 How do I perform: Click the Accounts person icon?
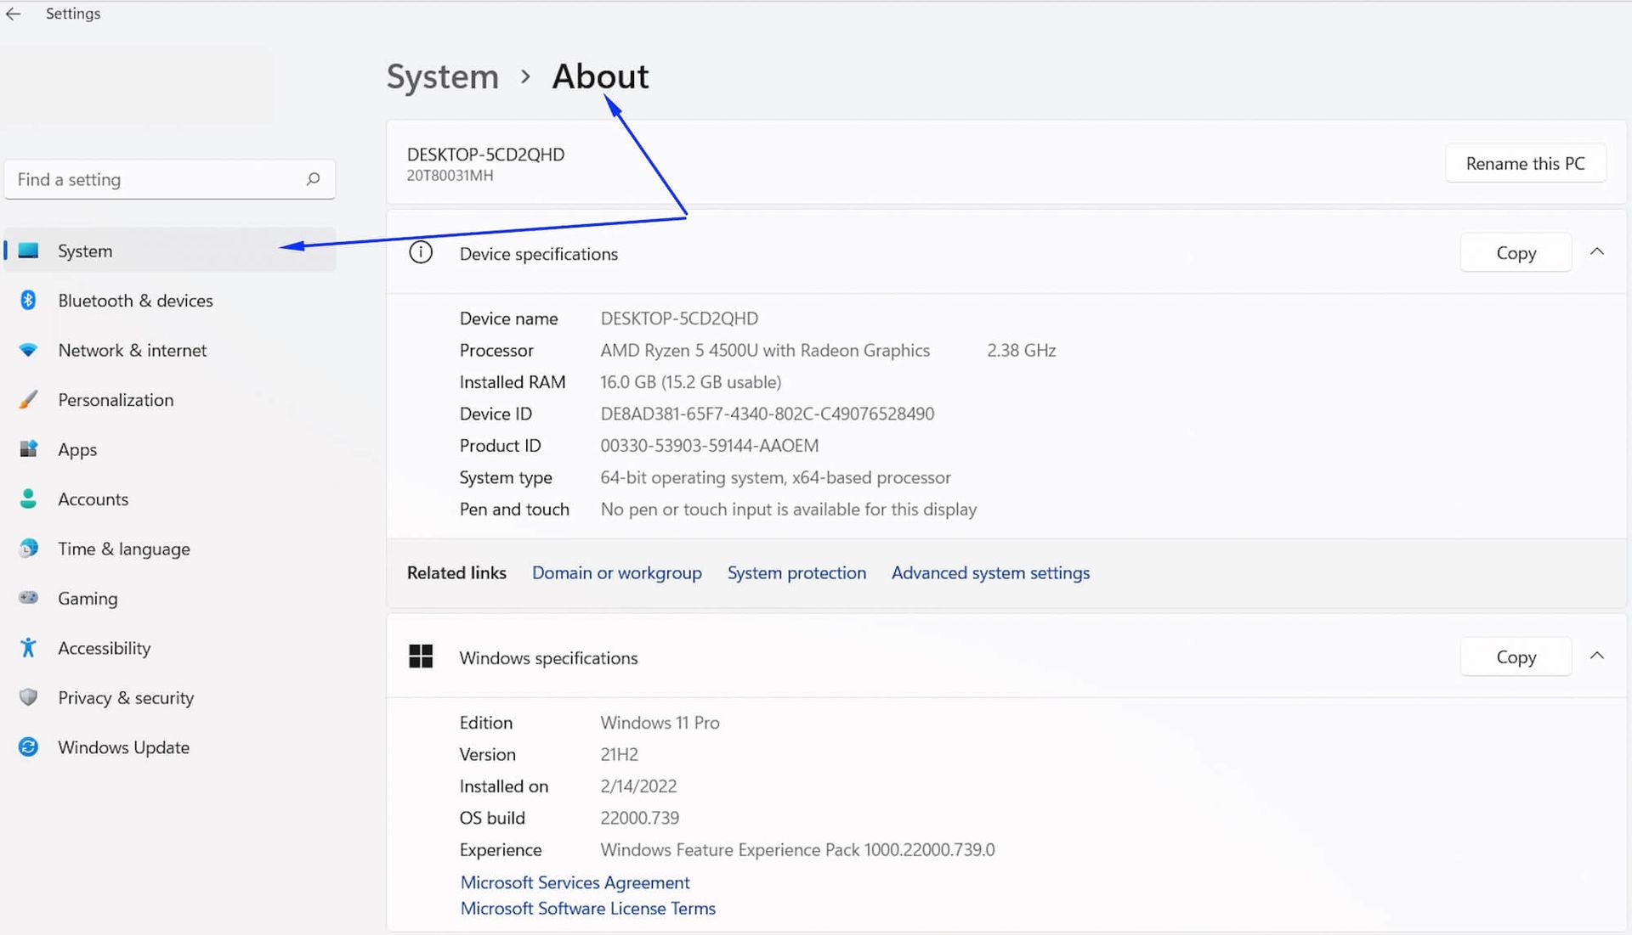click(x=28, y=498)
